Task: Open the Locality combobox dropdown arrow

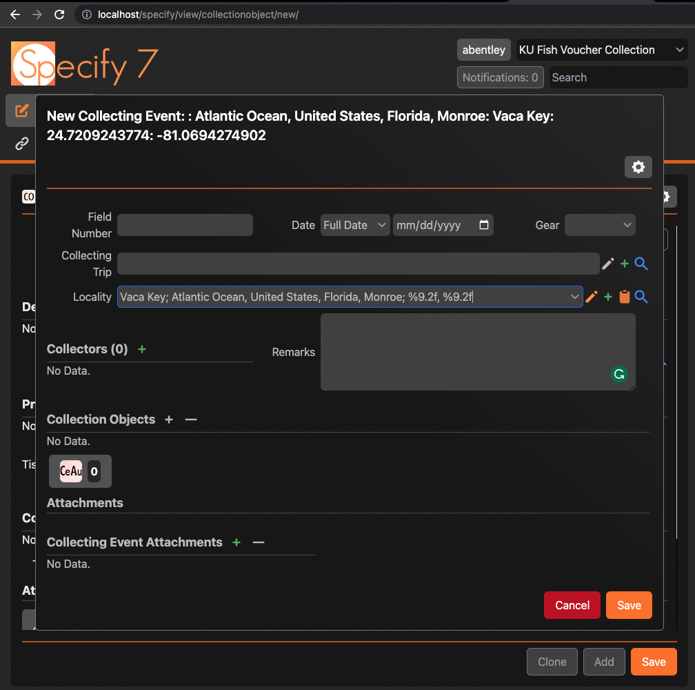Action: (575, 297)
